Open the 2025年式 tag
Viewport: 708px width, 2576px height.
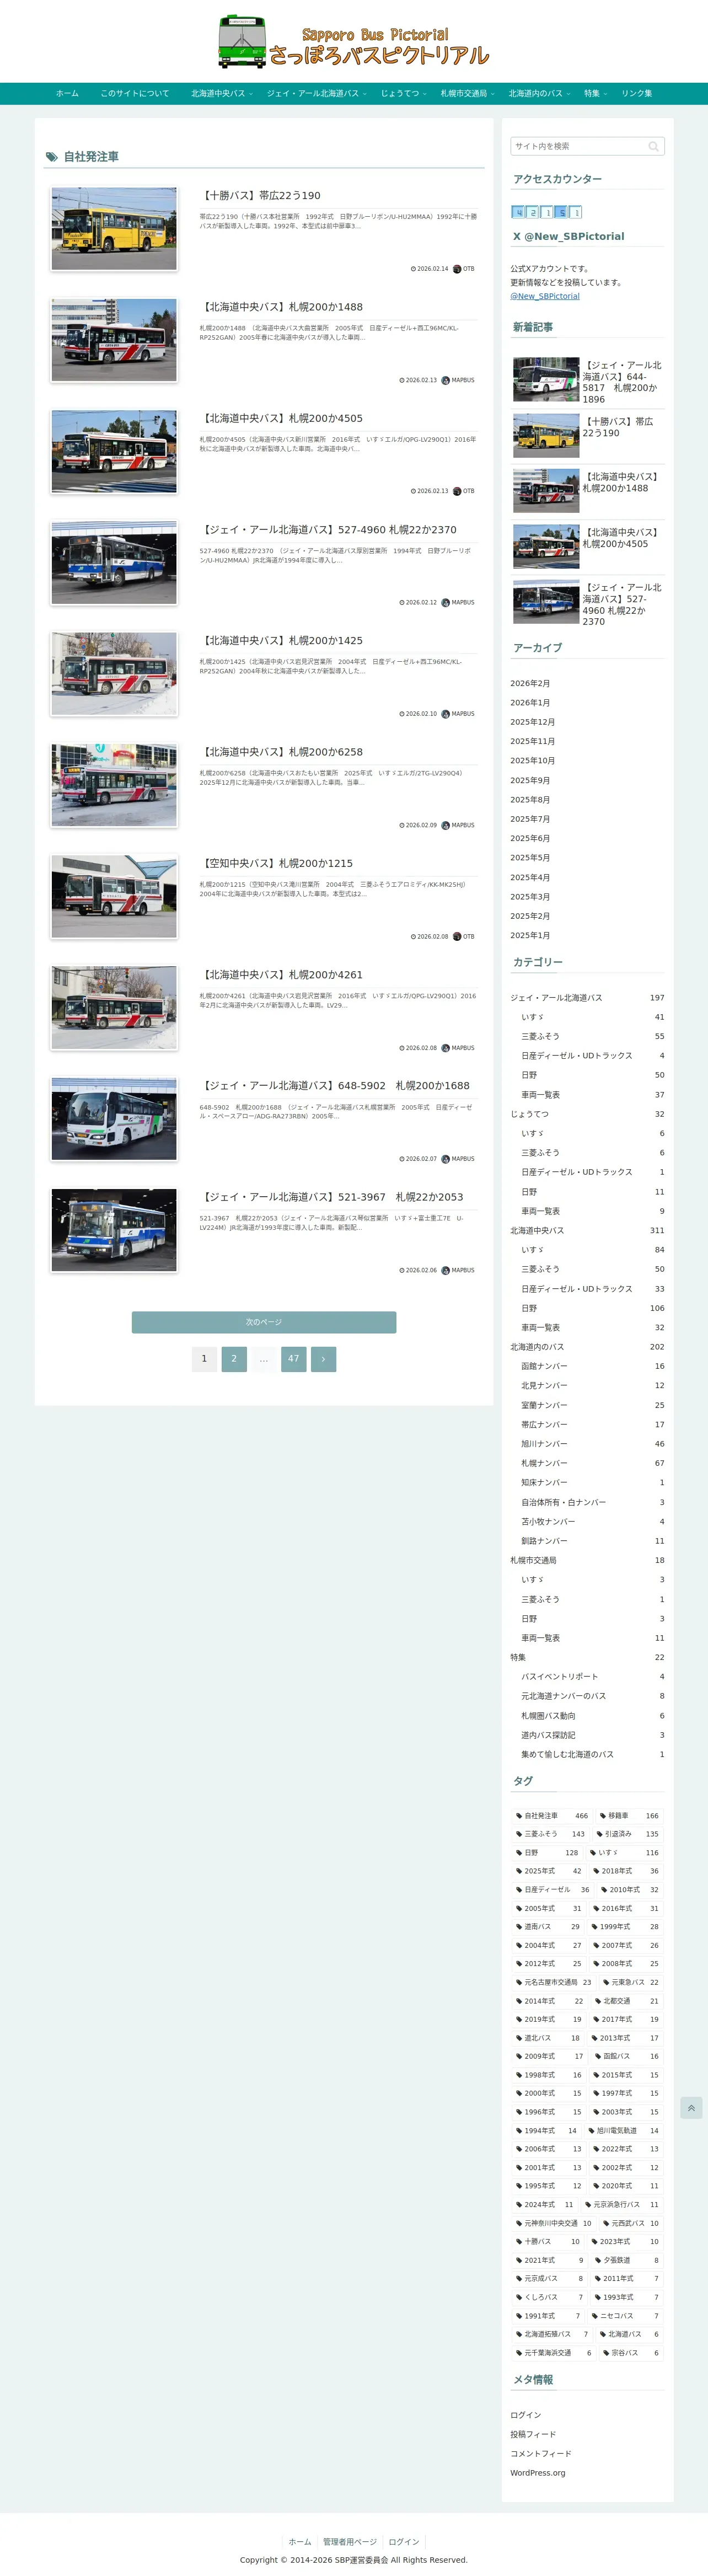click(548, 1871)
